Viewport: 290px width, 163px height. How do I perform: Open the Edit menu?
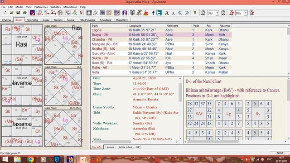point(10,7)
